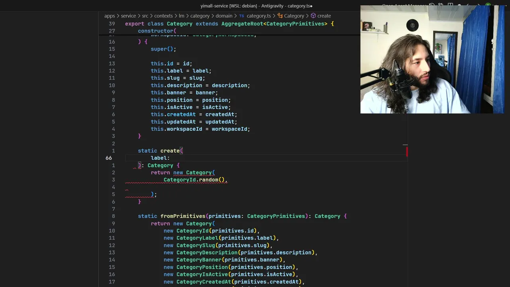This screenshot has width=510, height=287.
Task: Click 'this.banner = banner;' line
Action: pos(184,92)
